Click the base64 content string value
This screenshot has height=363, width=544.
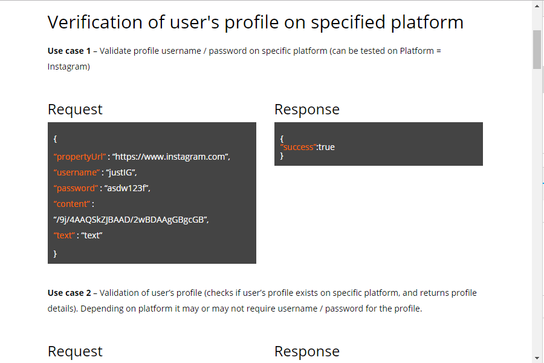point(131,220)
